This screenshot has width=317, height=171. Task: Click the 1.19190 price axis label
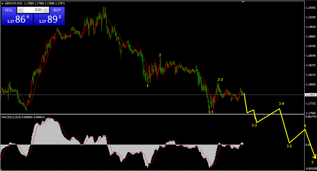pos(311,17)
